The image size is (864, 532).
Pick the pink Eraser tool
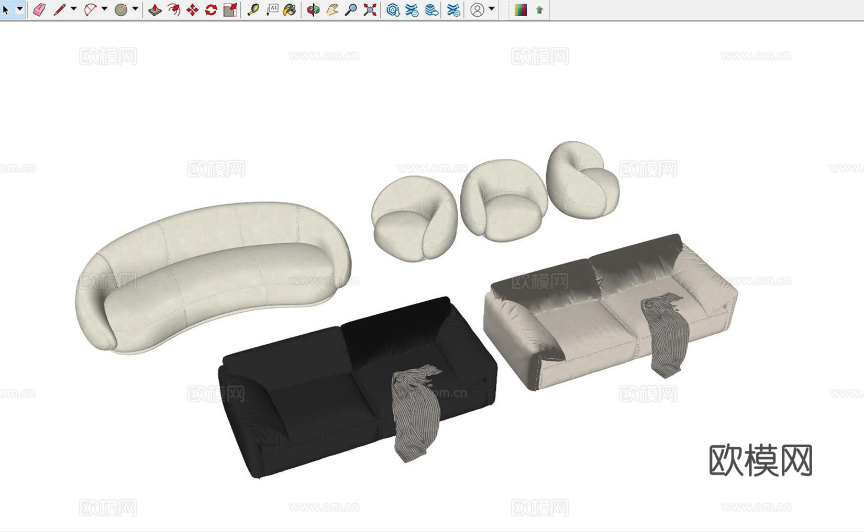[39, 9]
